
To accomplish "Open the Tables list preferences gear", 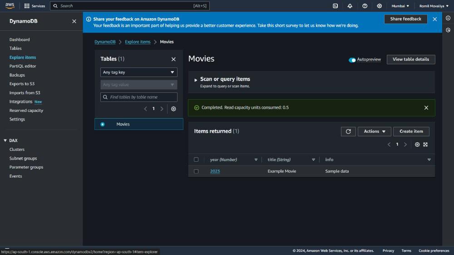I will (173, 109).
